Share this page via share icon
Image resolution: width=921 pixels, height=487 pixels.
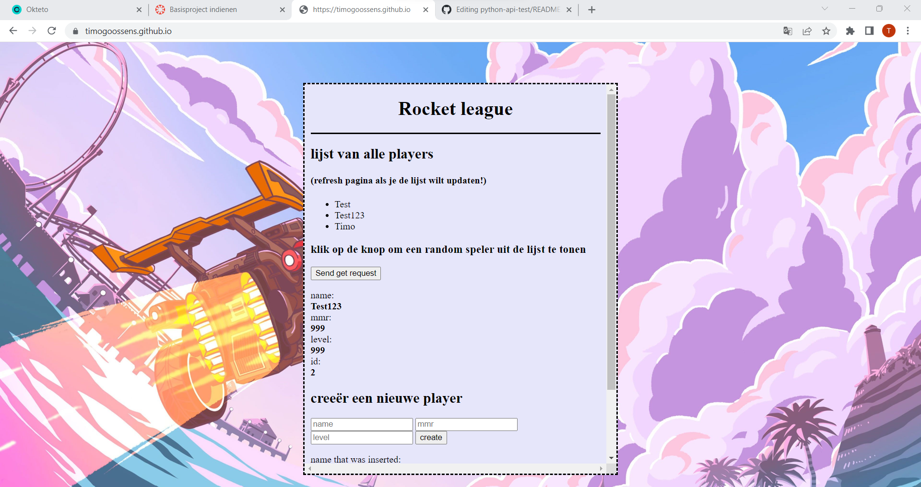click(x=807, y=31)
